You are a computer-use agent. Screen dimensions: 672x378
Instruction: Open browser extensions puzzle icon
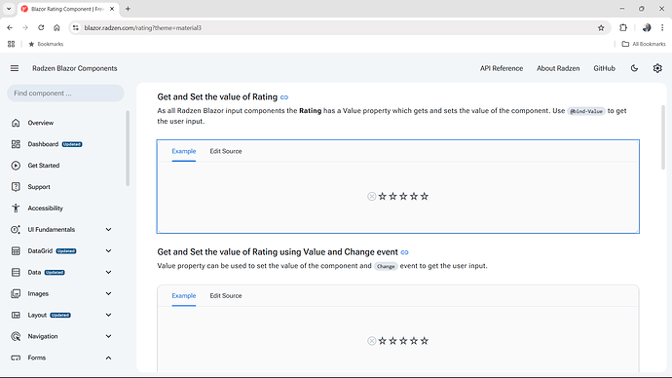coord(623,28)
